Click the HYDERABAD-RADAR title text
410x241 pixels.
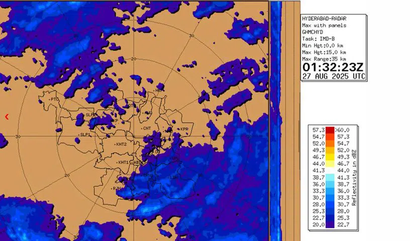324,18
